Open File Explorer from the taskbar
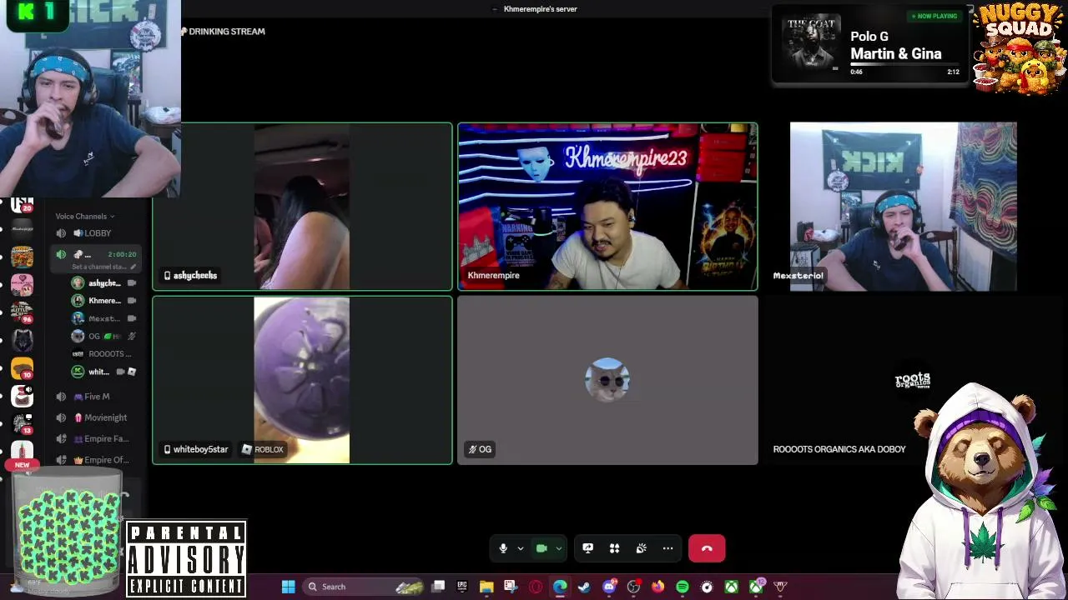 pyautogui.click(x=486, y=587)
